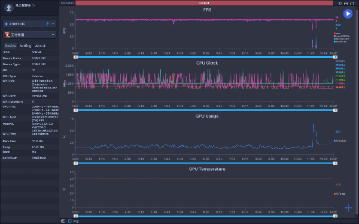This screenshot has height=224, width=359.
Task: Click GPU Usage chart left range handle
Action: pyautogui.click(x=76, y=163)
